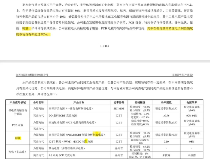Click highlighted 制氢 application field cell
This screenshot has height=159, width=210.
point(18,138)
